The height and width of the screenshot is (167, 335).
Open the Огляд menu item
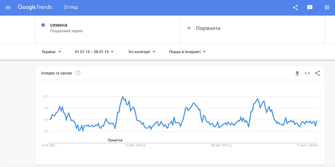(x=71, y=7)
